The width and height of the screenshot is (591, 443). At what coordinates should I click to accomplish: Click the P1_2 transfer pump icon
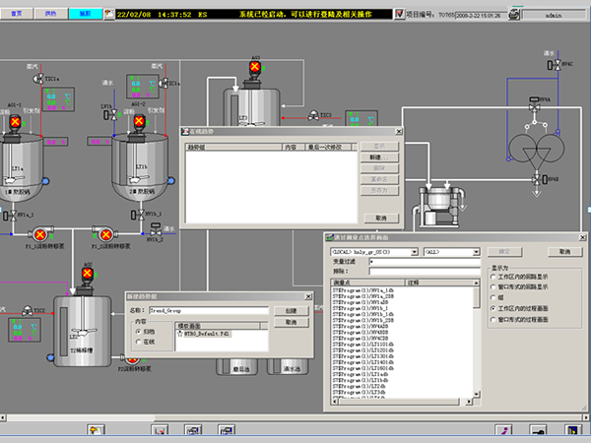tap(103, 234)
